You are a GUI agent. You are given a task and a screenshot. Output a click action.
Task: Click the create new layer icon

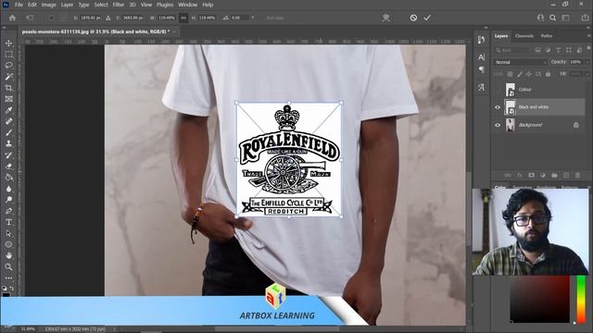point(566,175)
